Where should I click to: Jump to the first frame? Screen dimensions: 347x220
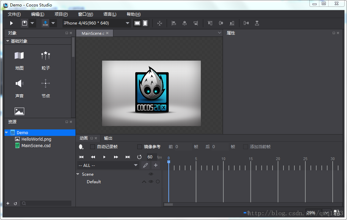click(81, 157)
